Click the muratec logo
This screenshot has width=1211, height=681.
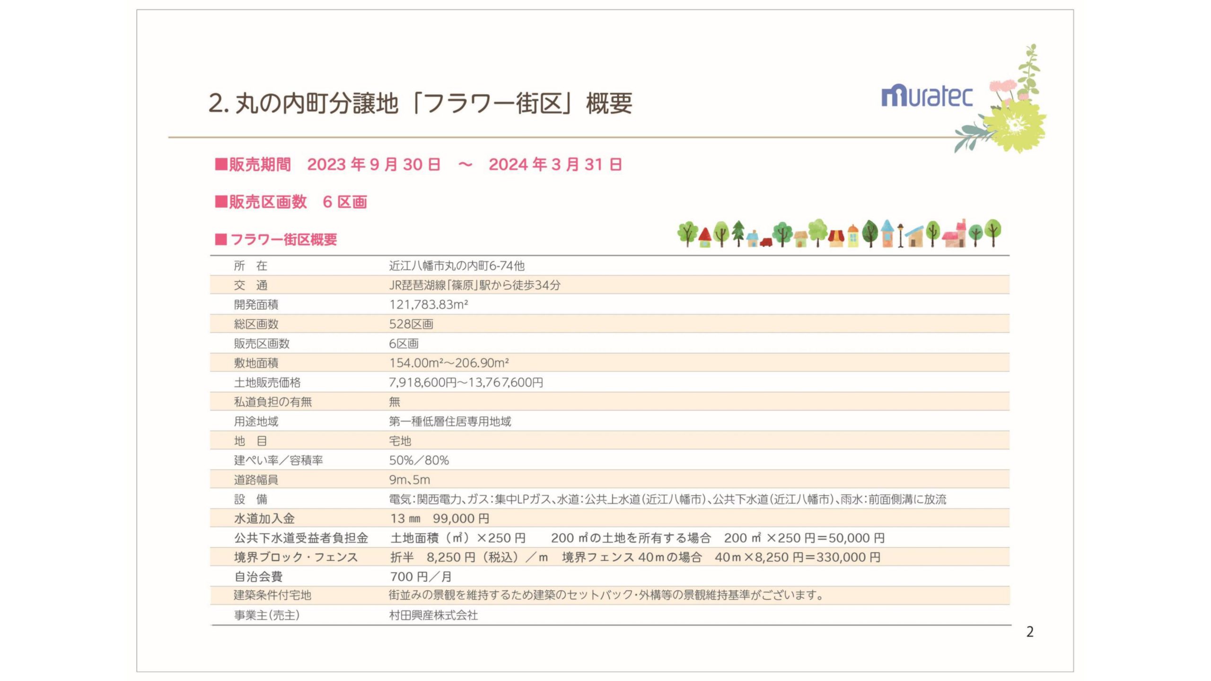click(x=927, y=96)
